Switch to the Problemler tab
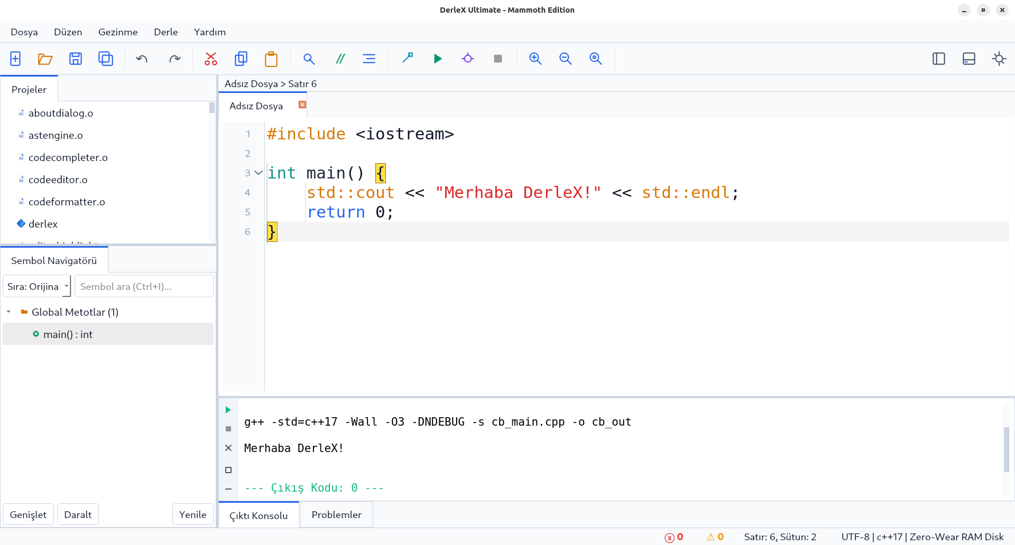 336,514
